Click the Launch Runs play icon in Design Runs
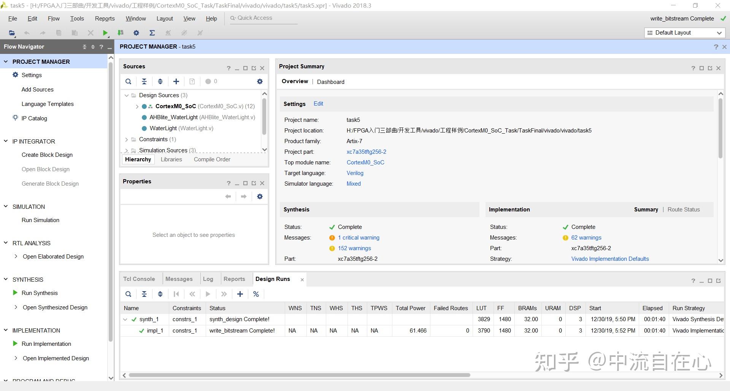 click(x=208, y=294)
